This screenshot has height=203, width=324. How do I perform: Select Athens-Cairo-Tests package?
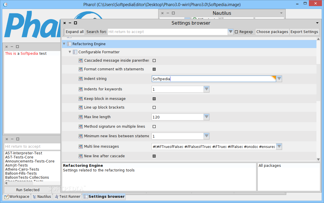click(x=22, y=169)
